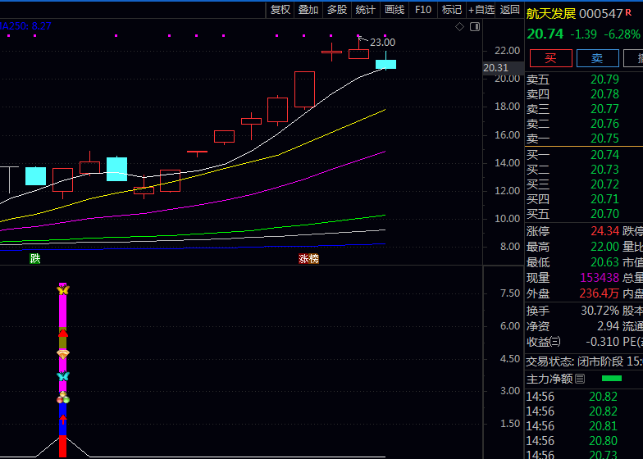
Task: Open the 复权 menu
Action: coord(280,10)
